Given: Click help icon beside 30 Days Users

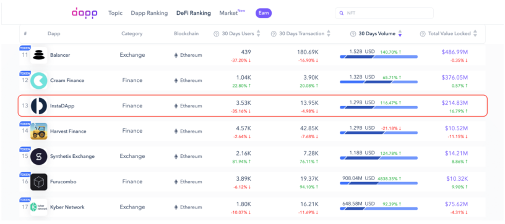Looking at the screenshot, I should [217, 34].
